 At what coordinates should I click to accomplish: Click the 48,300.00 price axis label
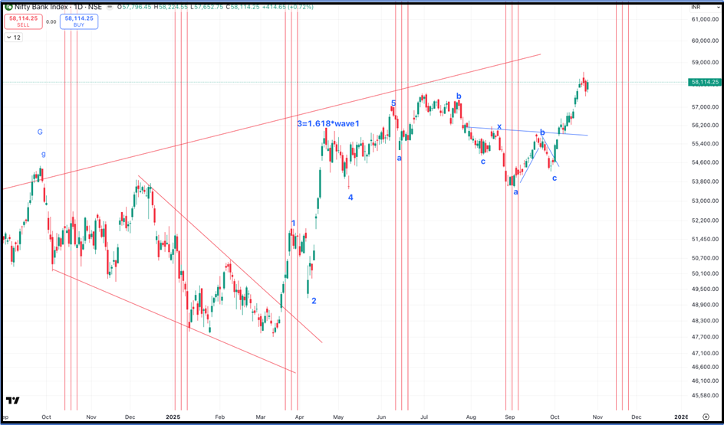[706, 321]
